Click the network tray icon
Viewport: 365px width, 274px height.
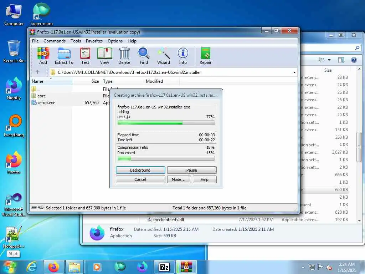[312, 267]
